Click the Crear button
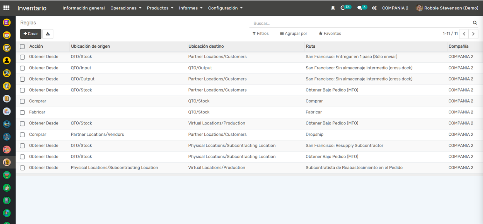Viewport: 483px width, 224px height. pyautogui.click(x=31, y=34)
